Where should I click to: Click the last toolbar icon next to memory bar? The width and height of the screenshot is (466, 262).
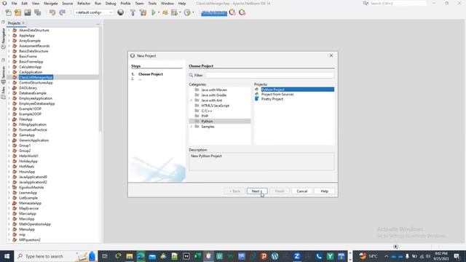242,12
